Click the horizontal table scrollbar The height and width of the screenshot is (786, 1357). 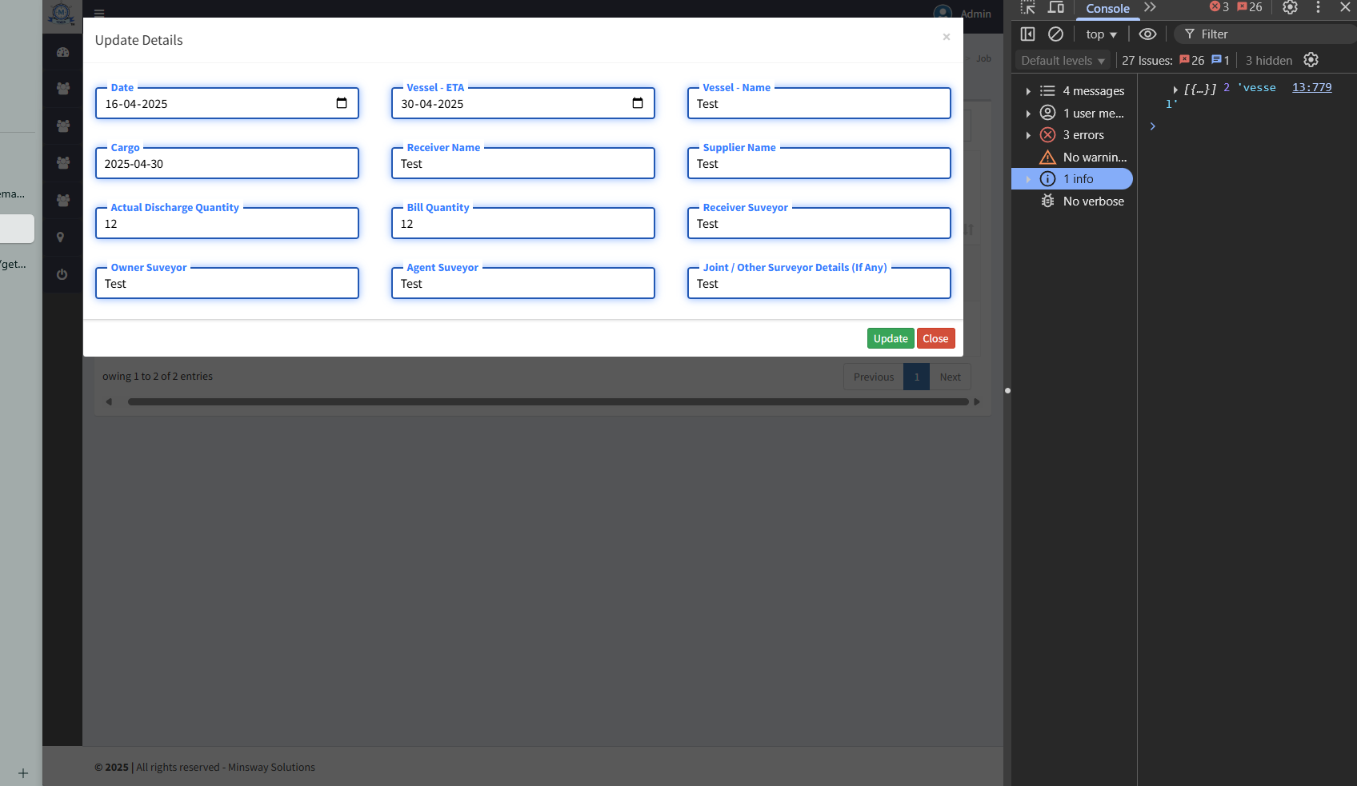coord(548,401)
